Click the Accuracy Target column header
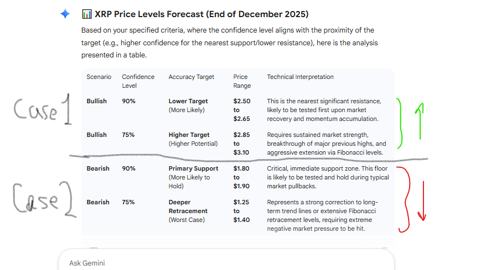The image size is (491, 270). [191, 77]
